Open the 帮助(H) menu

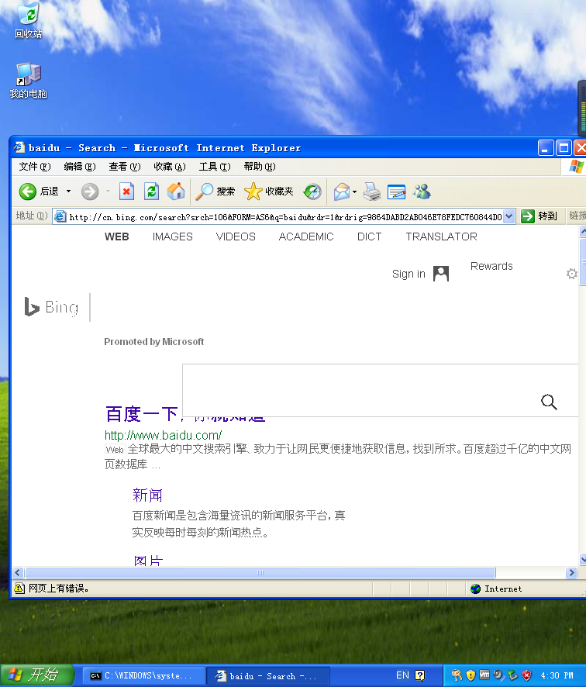coord(259,167)
